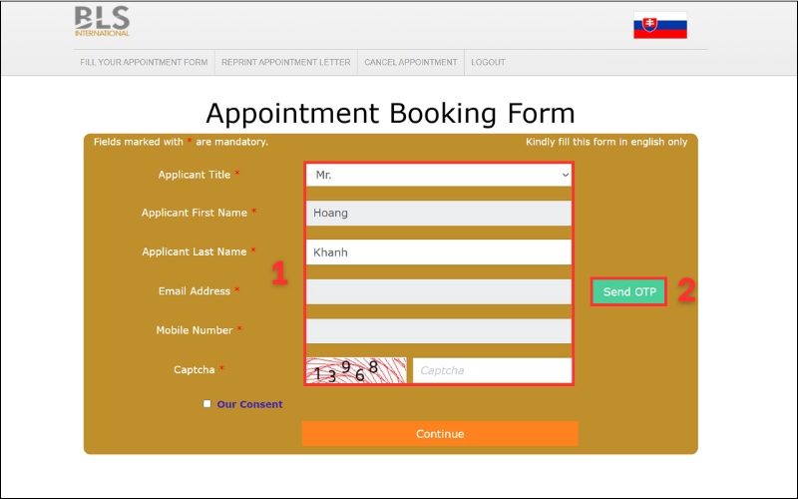Click the Slovakia flag icon
The width and height of the screenshot is (798, 499).
click(x=659, y=26)
